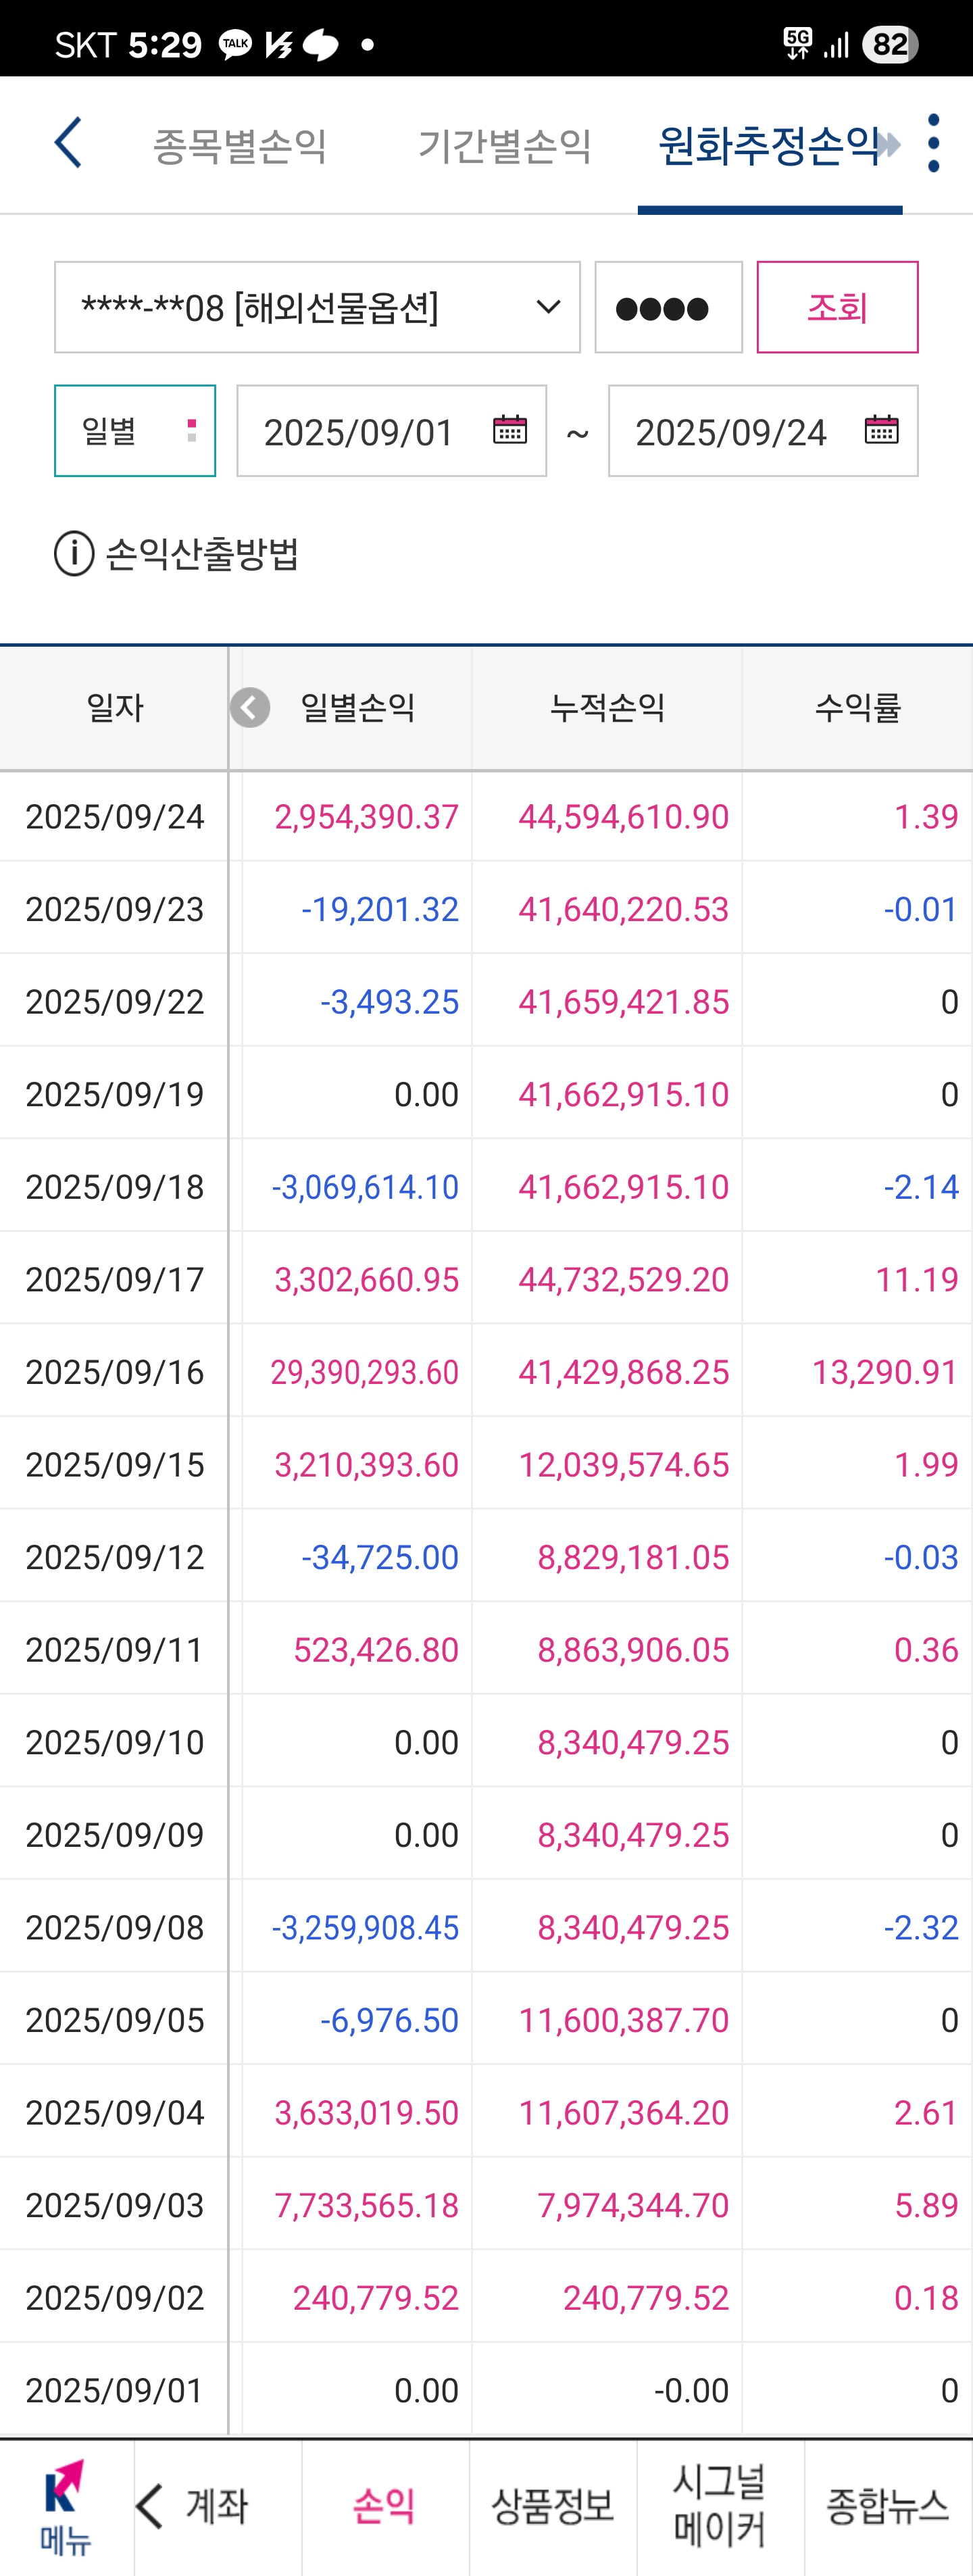973x2576 pixels.
Task: Open 상품정보 in bottom navigation
Action: (x=553, y=2506)
